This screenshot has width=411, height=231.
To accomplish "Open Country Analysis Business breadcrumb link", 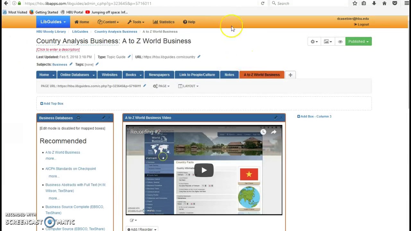I will 116,31.
